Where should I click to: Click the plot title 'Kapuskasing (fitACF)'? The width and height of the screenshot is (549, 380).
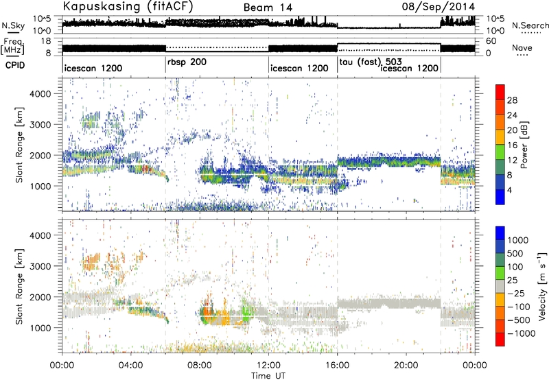click(x=128, y=6)
